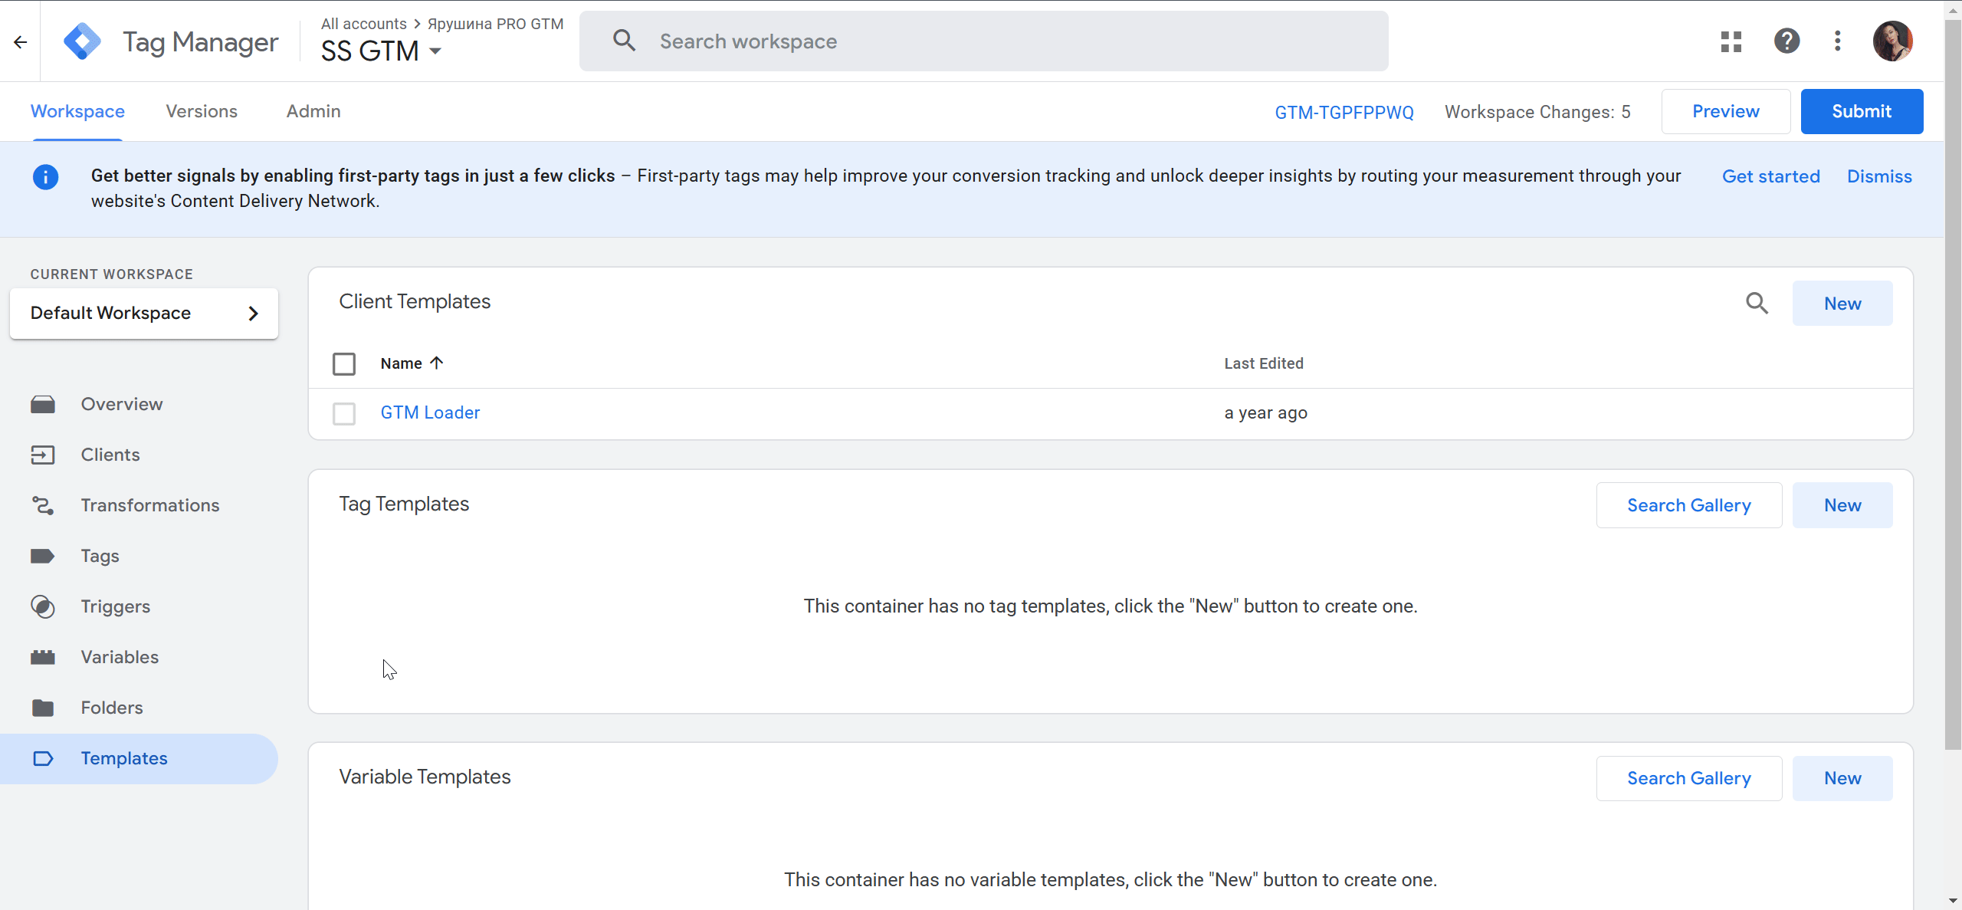Click the Overview briefcase icon
The width and height of the screenshot is (1962, 910).
(x=43, y=404)
